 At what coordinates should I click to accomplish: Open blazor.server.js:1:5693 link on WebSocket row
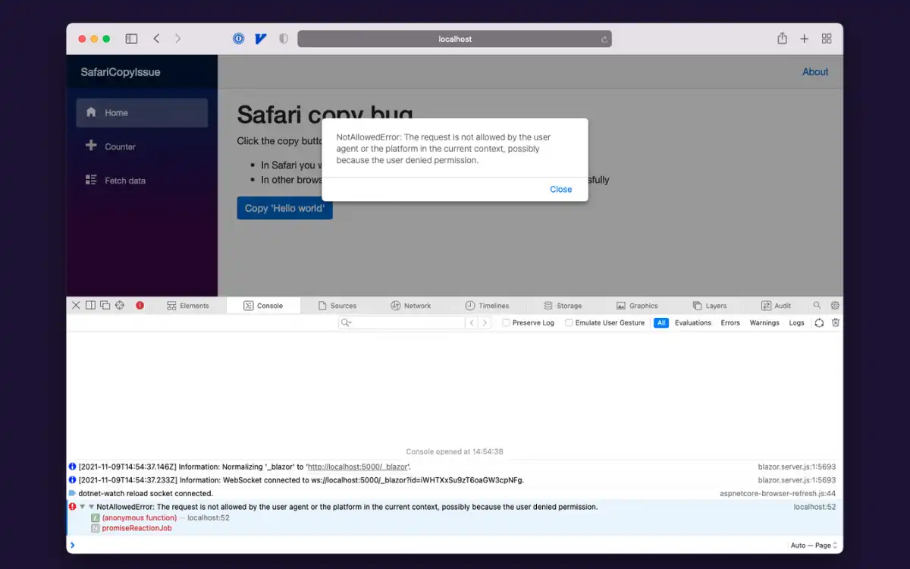point(796,480)
